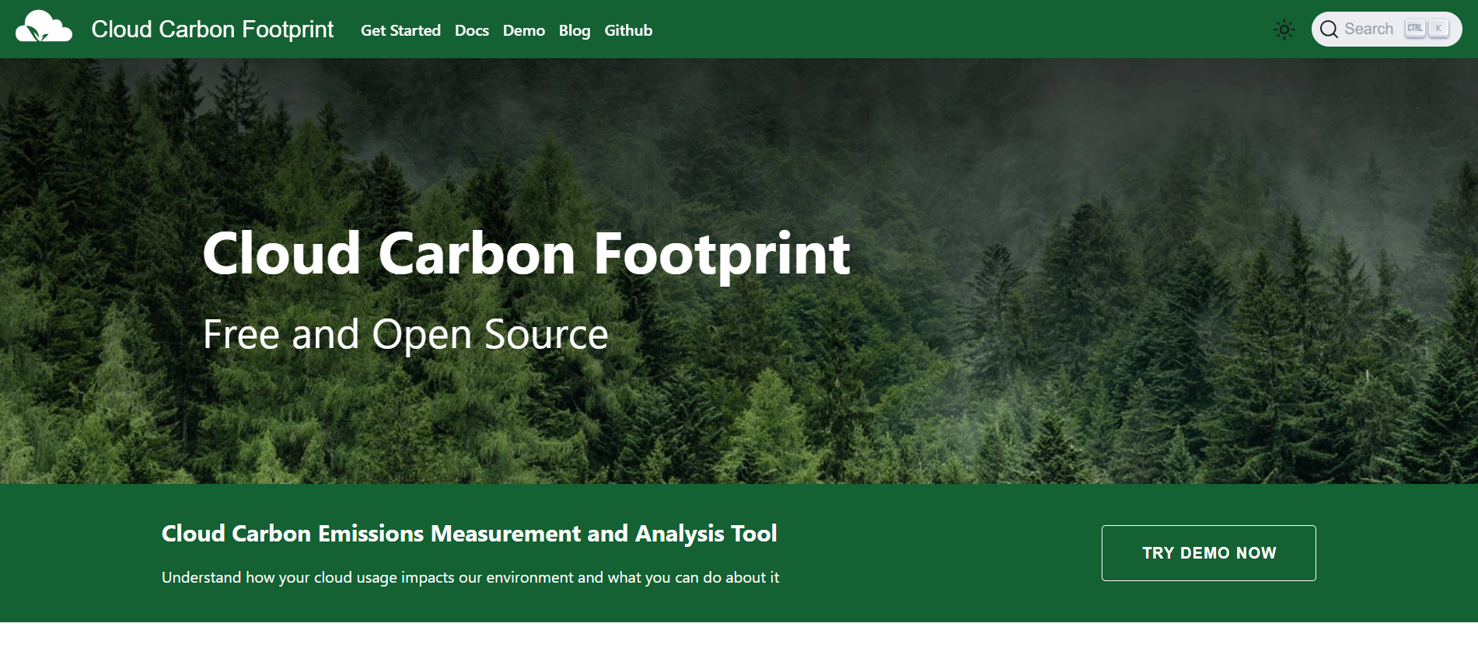Click the 'Understand how your cloud usage' text
The image size is (1478, 672).
pos(470,577)
